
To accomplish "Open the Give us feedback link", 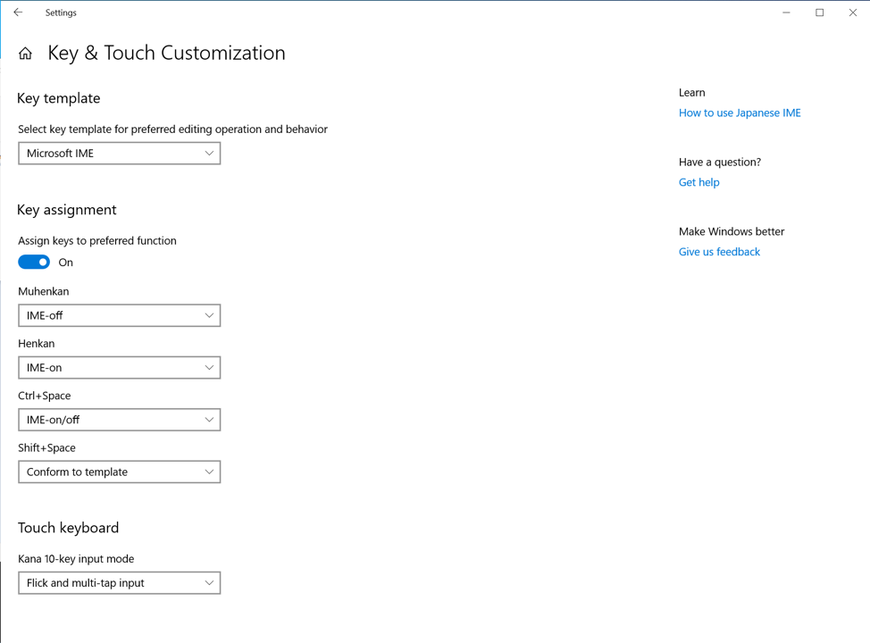I will (x=719, y=252).
